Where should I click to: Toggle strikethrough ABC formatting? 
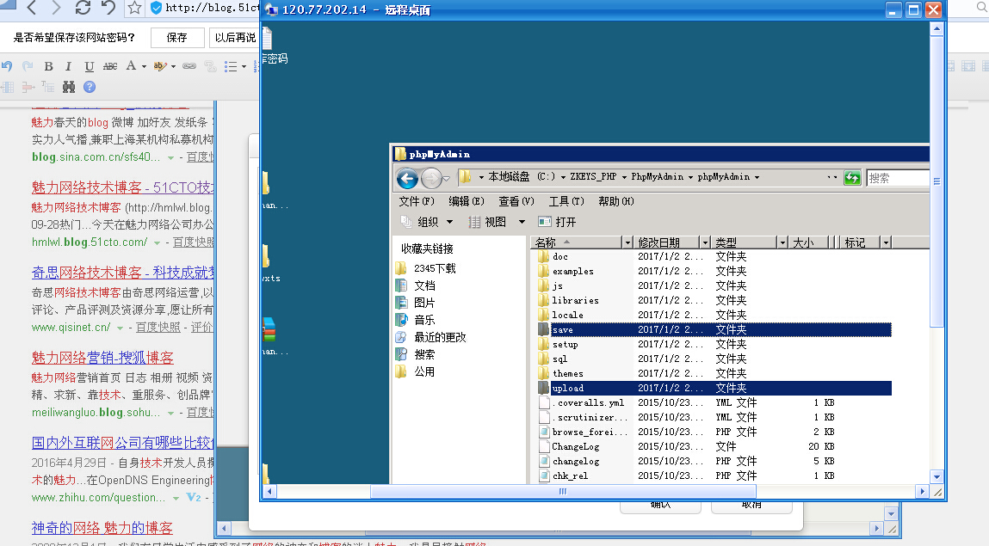click(x=110, y=66)
